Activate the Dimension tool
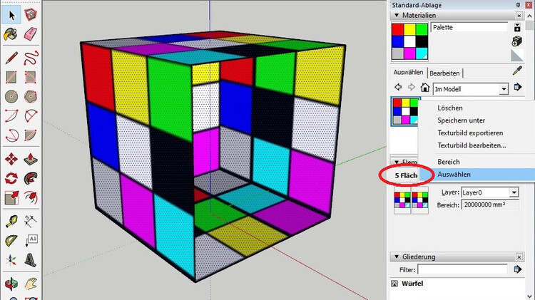This screenshot has height=300, width=535. [31, 222]
